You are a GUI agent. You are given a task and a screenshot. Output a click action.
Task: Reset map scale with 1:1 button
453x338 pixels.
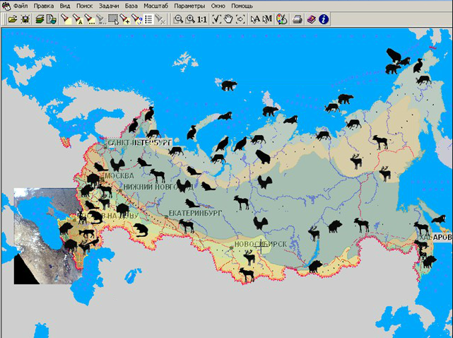(x=202, y=20)
